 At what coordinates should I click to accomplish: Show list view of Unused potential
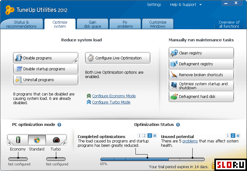pyautogui.click(x=238, y=135)
